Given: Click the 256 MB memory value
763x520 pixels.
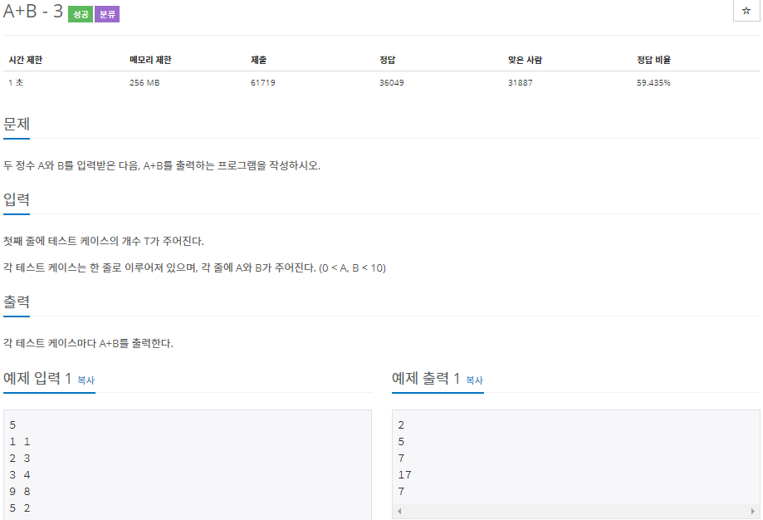Looking at the screenshot, I should (x=144, y=83).
